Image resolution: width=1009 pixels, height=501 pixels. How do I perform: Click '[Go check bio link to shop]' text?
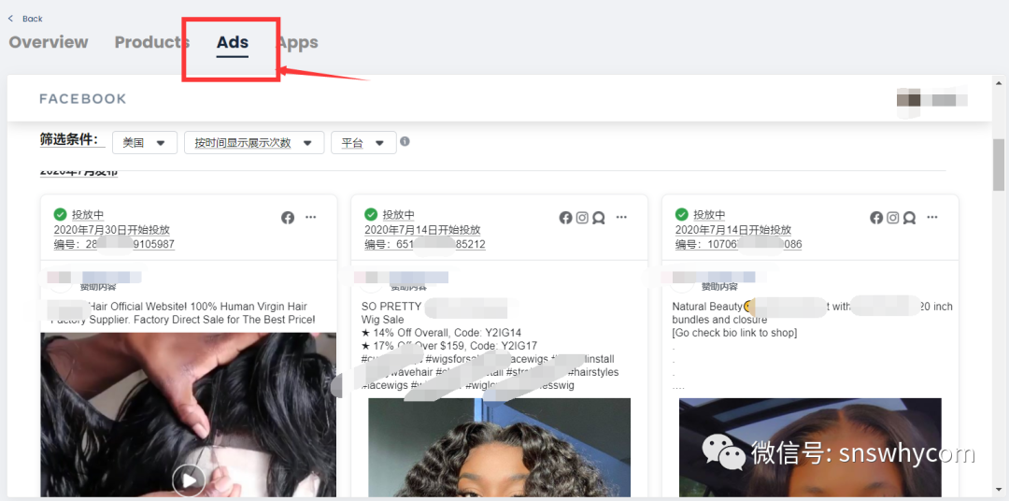click(x=735, y=333)
